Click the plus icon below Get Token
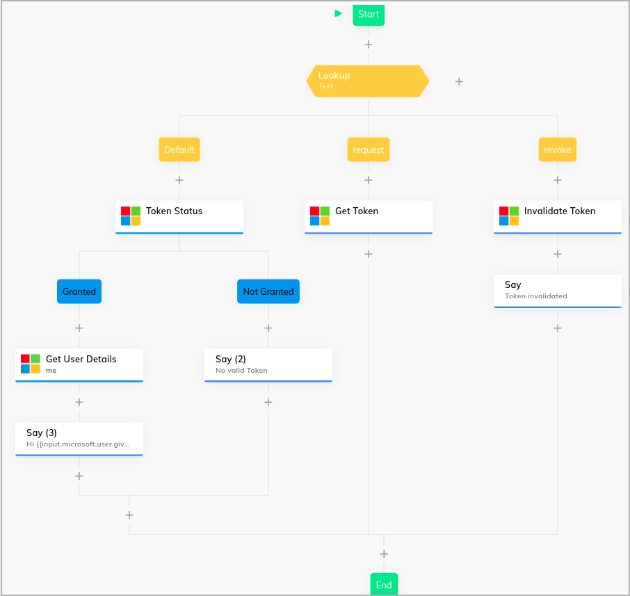Screen dimensions: 630x596 click(x=369, y=254)
